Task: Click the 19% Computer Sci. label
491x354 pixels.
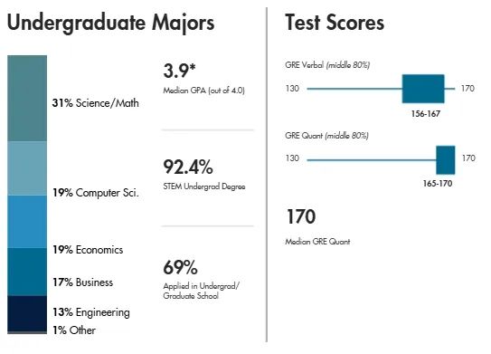Action: click(96, 193)
